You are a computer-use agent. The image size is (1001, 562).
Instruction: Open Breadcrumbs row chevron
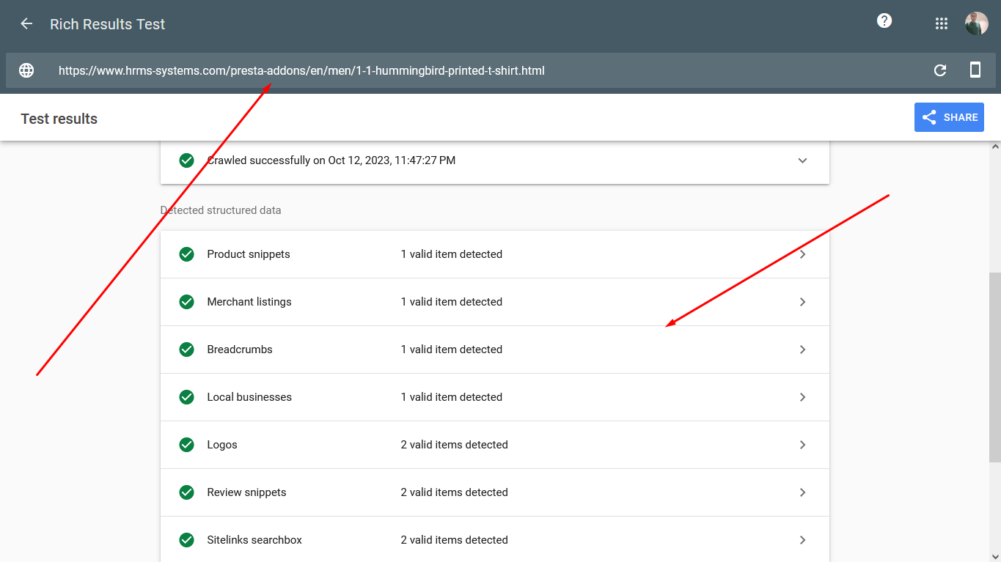tap(802, 350)
